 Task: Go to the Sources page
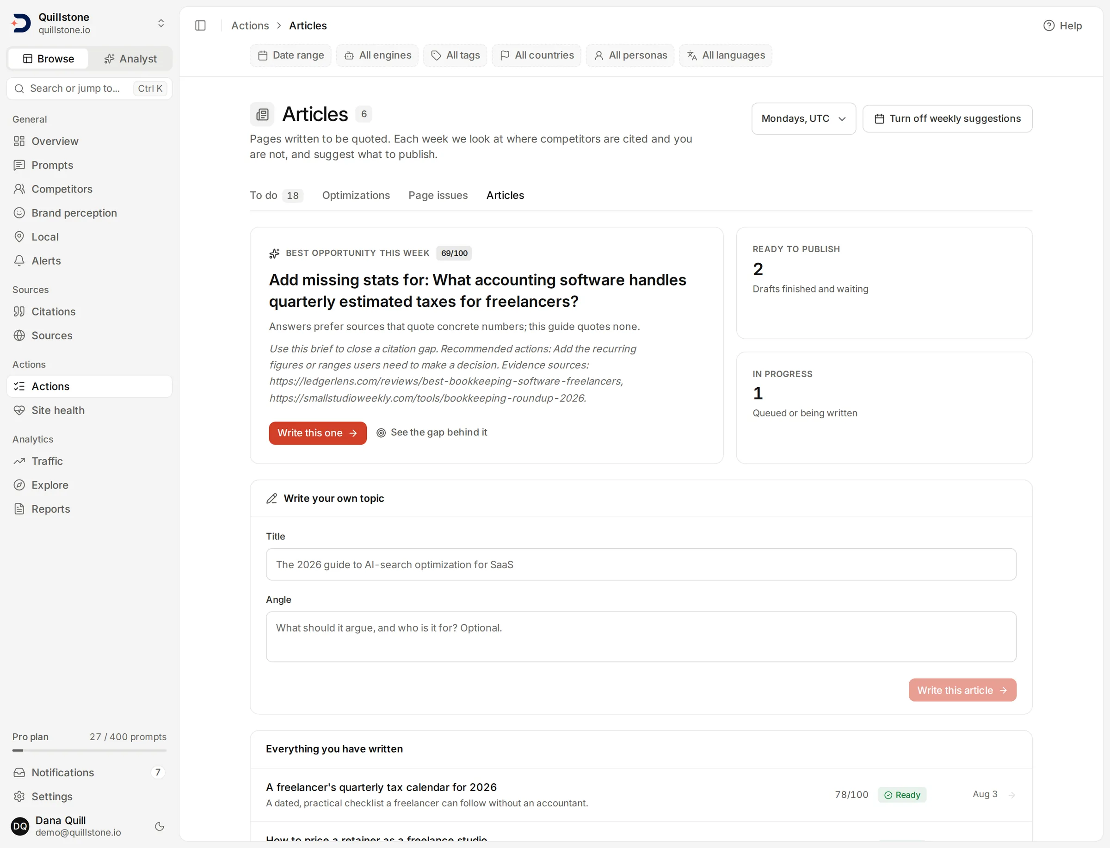coord(89,335)
